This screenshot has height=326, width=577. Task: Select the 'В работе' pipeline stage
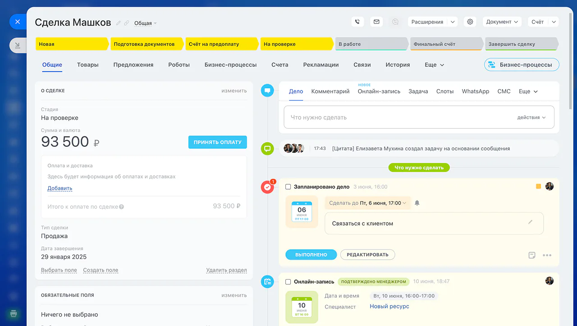[371, 44]
